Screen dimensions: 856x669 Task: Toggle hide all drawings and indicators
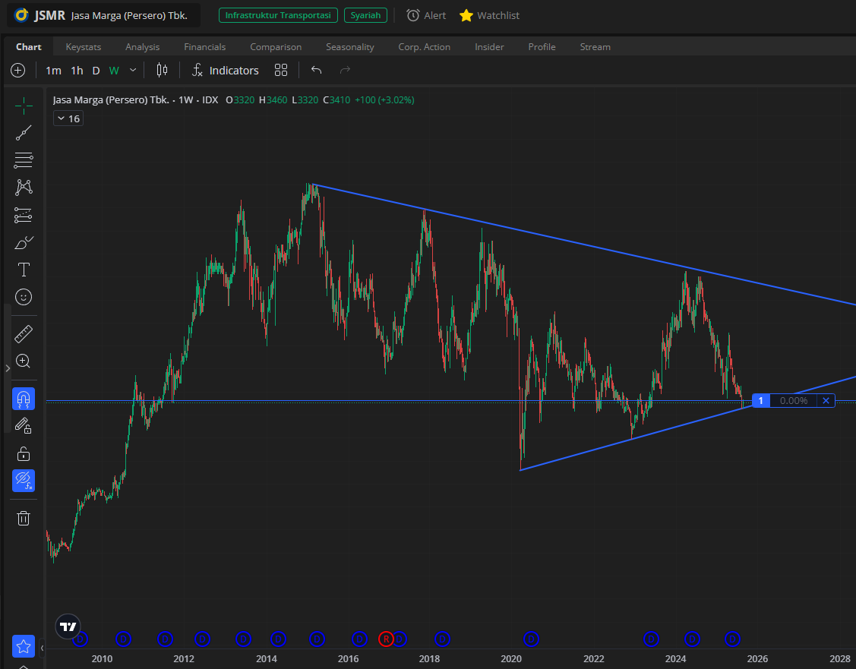(x=24, y=481)
